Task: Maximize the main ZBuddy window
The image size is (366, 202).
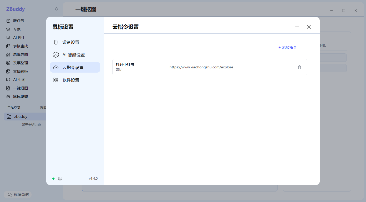Action: coord(344,11)
